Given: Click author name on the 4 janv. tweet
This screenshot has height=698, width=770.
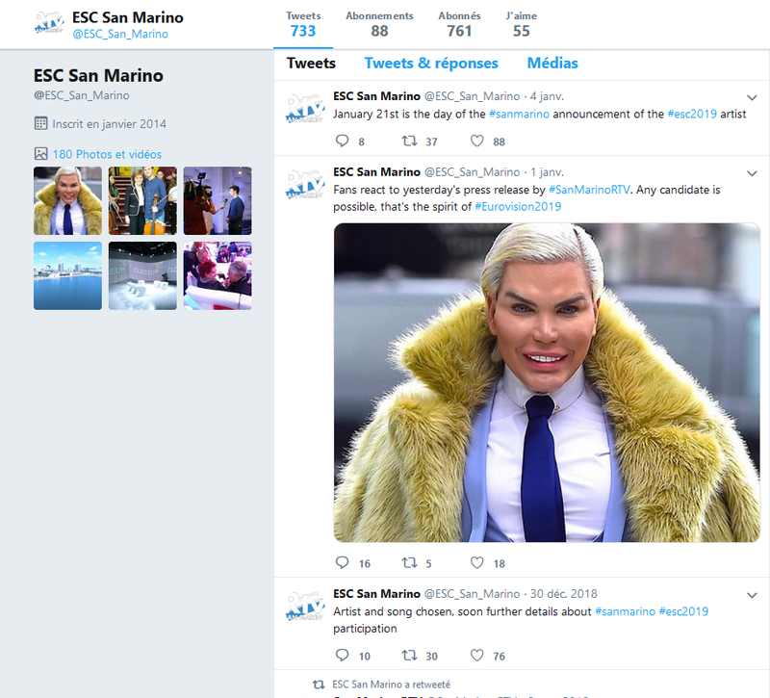Looking at the screenshot, I should tap(376, 96).
